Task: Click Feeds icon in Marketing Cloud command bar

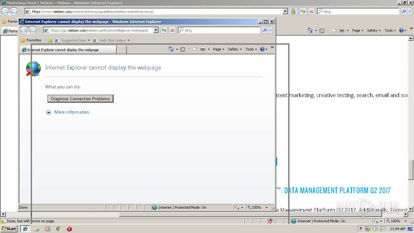Action: [x=322, y=30]
